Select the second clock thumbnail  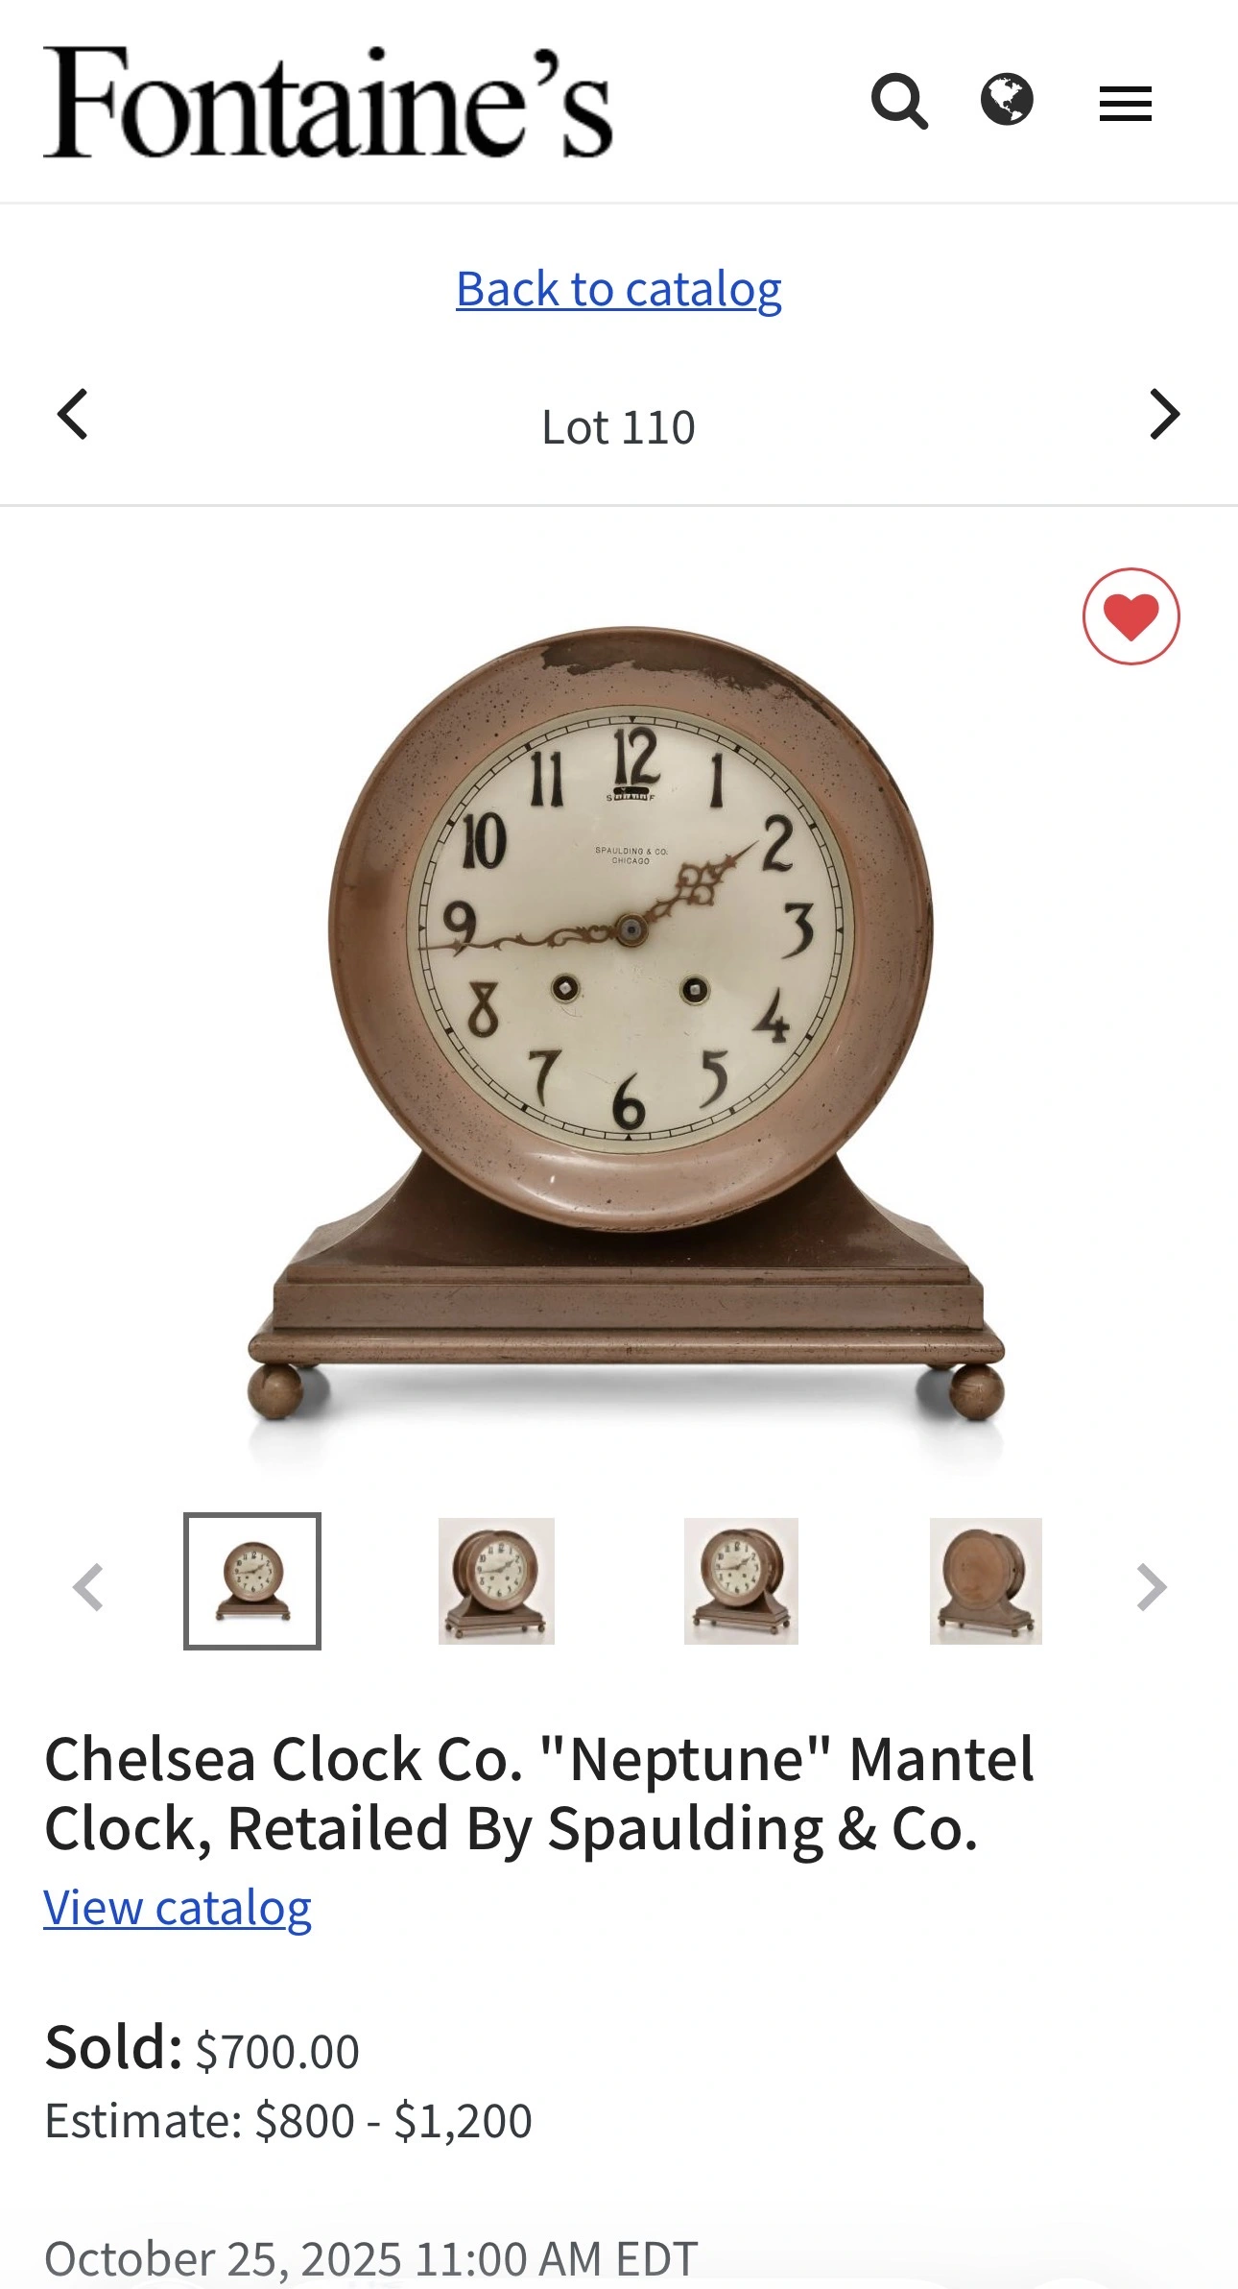[x=496, y=1581]
